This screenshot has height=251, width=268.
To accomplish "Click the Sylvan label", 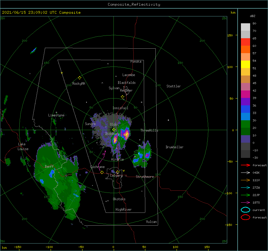I will (x=114, y=88).
